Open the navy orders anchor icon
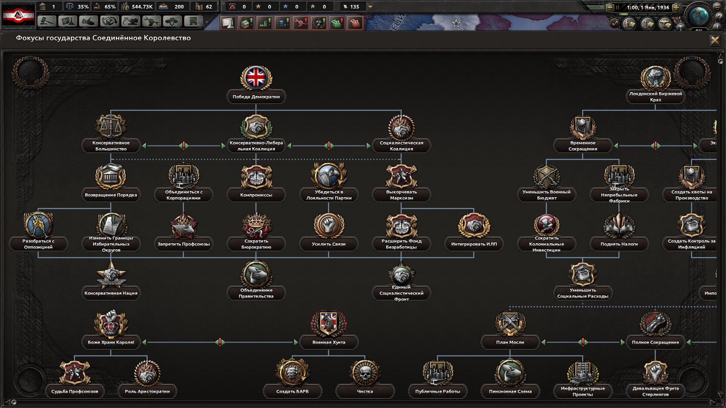 click(647, 24)
